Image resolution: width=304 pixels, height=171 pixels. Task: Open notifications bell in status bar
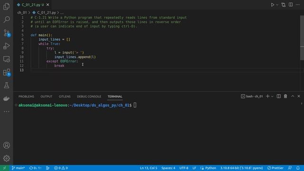[x=298, y=168]
